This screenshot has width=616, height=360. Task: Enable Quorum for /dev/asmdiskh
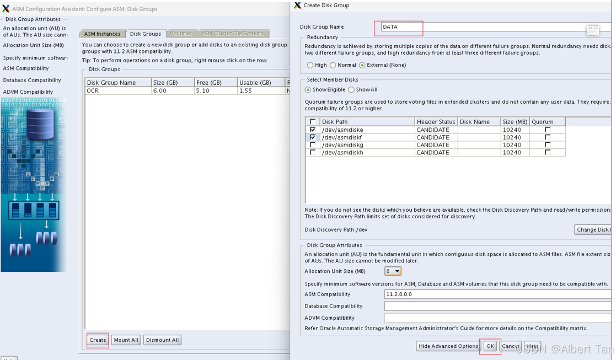click(x=548, y=152)
